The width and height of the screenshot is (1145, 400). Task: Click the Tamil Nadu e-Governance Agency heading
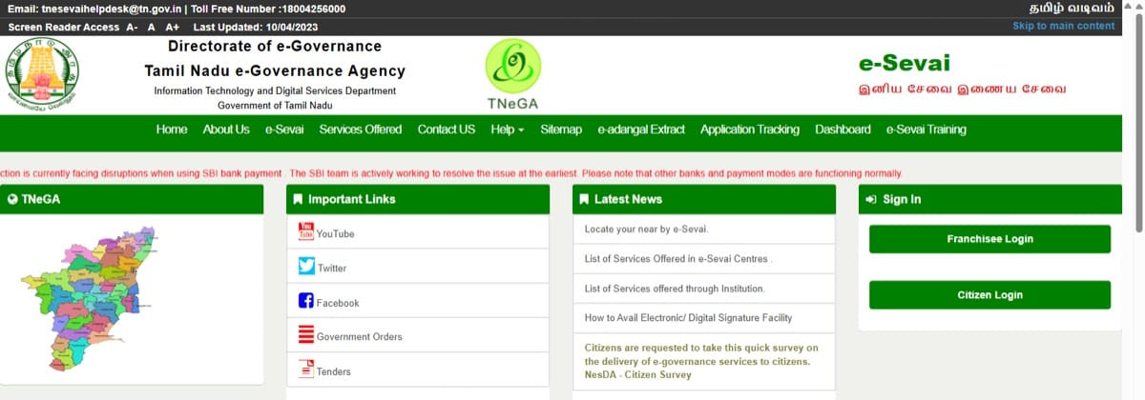coord(275,71)
